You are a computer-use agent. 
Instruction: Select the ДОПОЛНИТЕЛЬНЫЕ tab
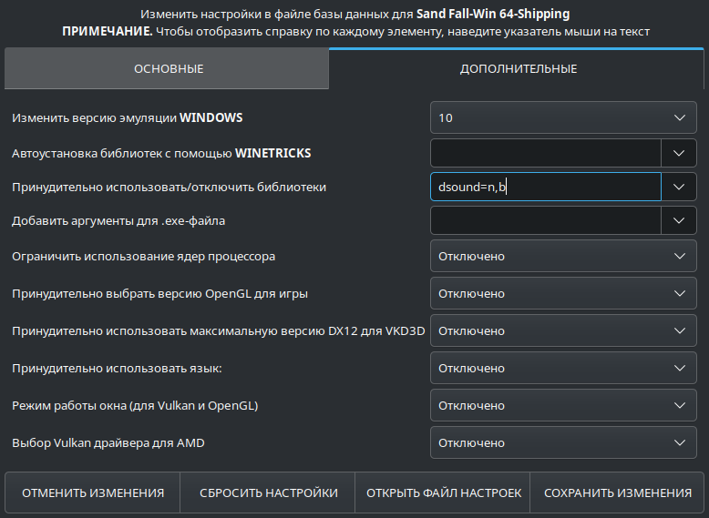517,68
